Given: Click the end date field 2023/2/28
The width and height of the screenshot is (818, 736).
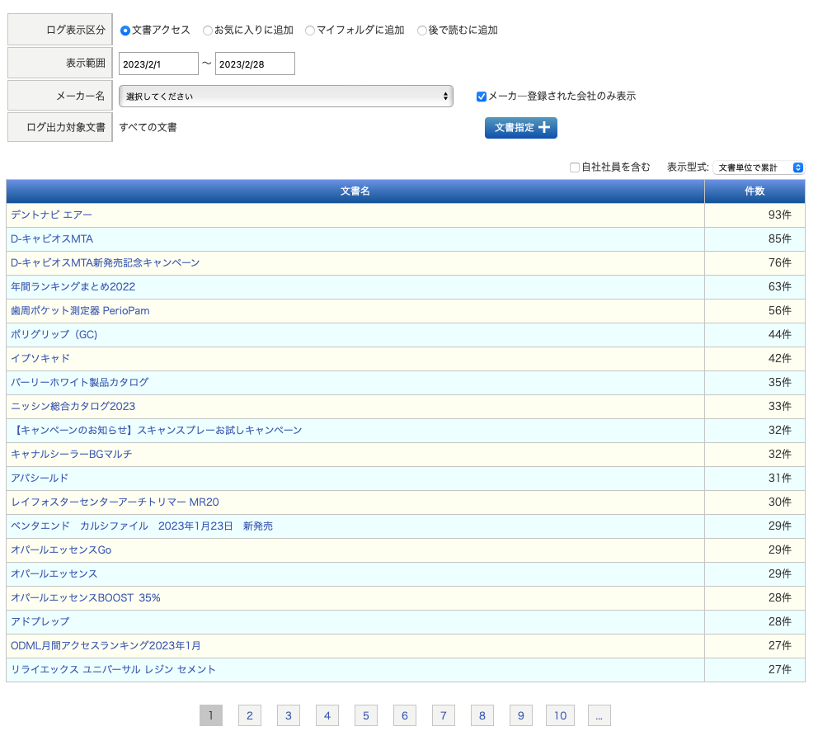Looking at the screenshot, I should coord(255,64).
